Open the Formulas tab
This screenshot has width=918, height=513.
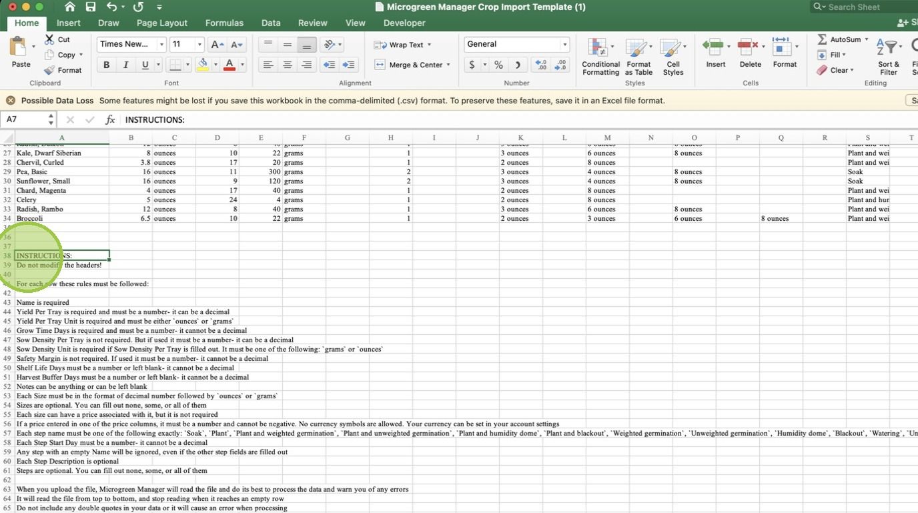224,23
